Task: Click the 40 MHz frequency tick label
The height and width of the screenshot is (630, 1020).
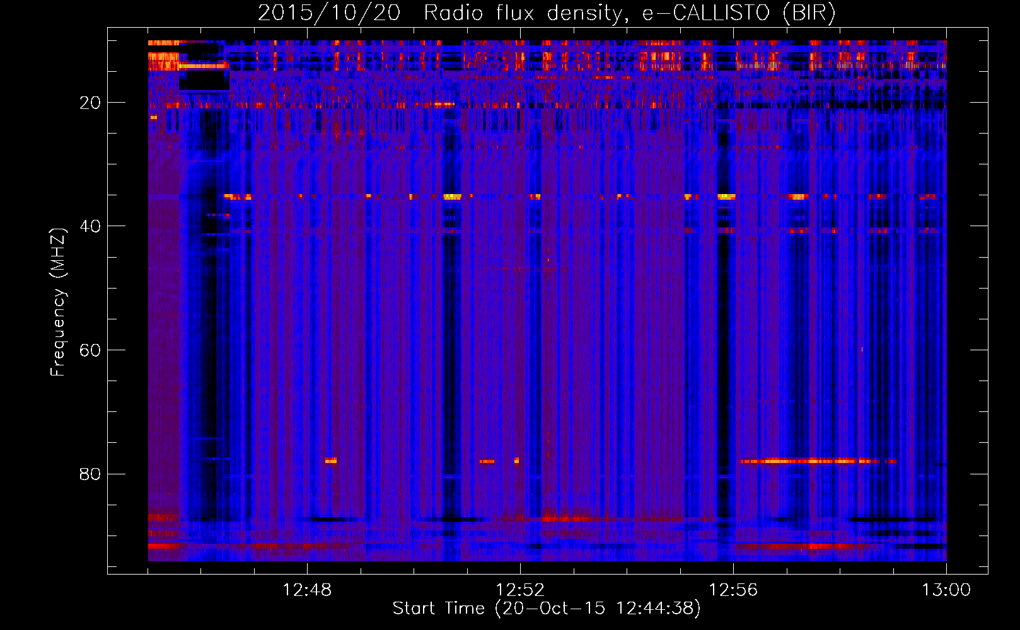Action: 90,226
